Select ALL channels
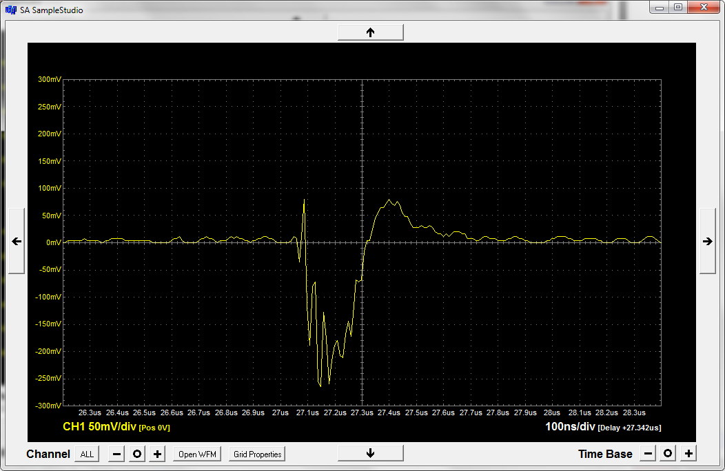Image resolution: width=725 pixels, height=471 pixels. pos(87,454)
